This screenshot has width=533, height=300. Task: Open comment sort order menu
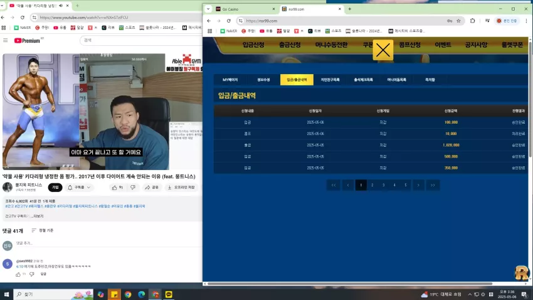43,230
